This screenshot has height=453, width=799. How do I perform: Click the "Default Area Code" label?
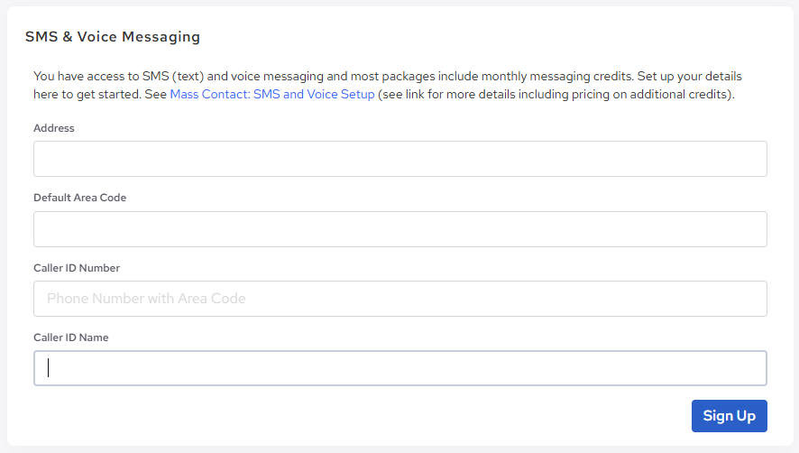pos(79,198)
